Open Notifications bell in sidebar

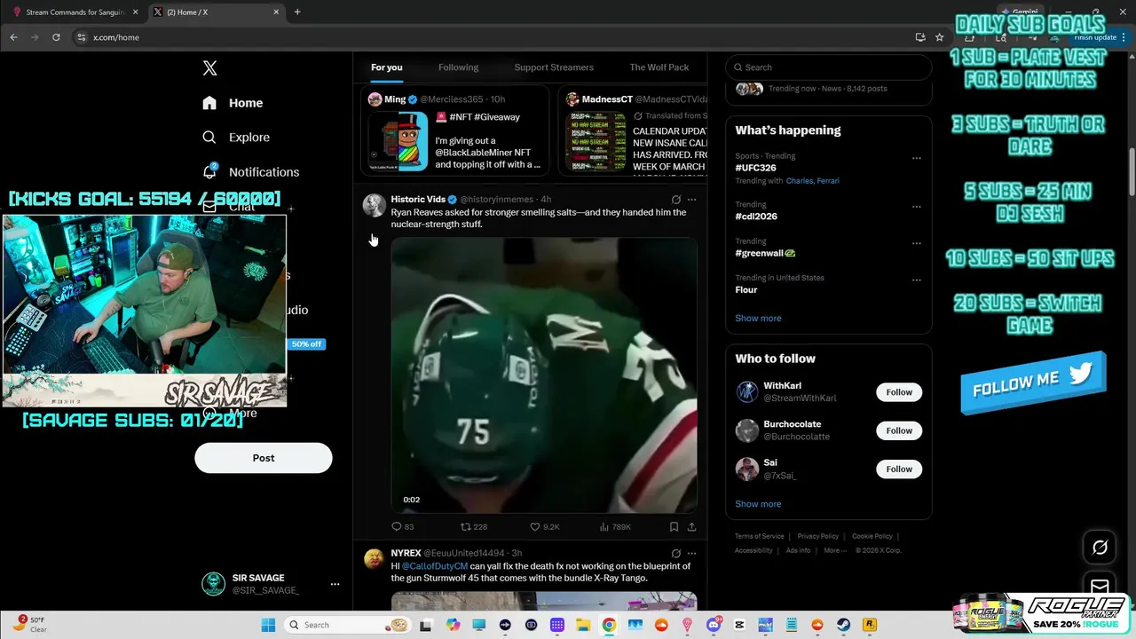pyautogui.click(x=209, y=171)
